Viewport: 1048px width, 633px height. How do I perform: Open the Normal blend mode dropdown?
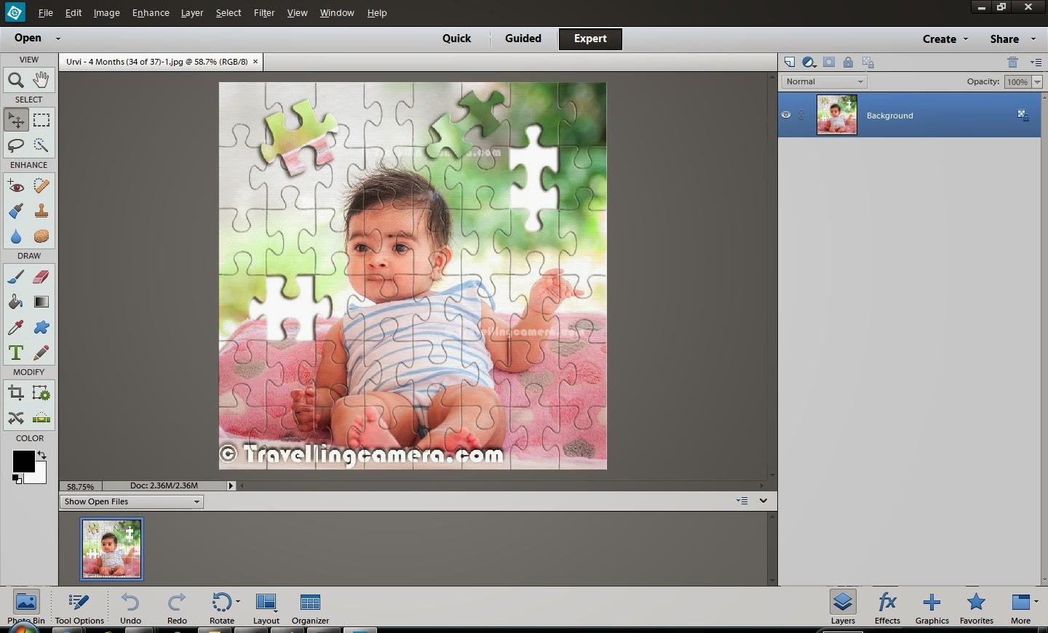(825, 81)
